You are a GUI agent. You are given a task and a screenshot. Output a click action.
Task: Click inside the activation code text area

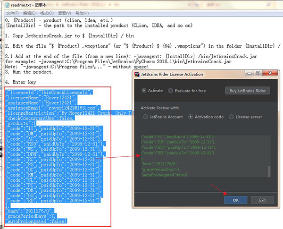[203, 156]
